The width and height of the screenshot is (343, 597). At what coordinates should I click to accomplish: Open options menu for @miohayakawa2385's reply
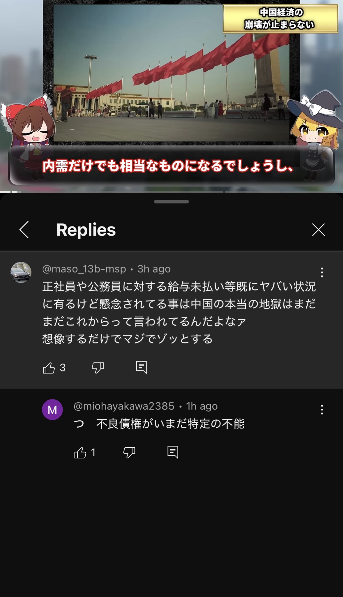pyautogui.click(x=322, y=410)
